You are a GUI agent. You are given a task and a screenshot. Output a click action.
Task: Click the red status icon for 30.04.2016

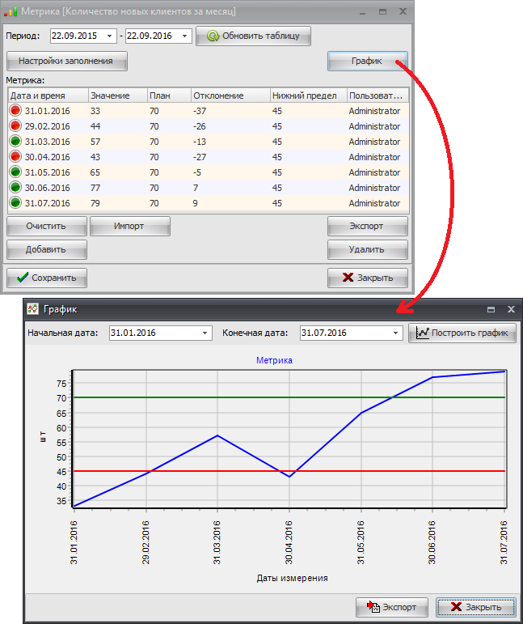pyautogui.click(x=15, y=157)
